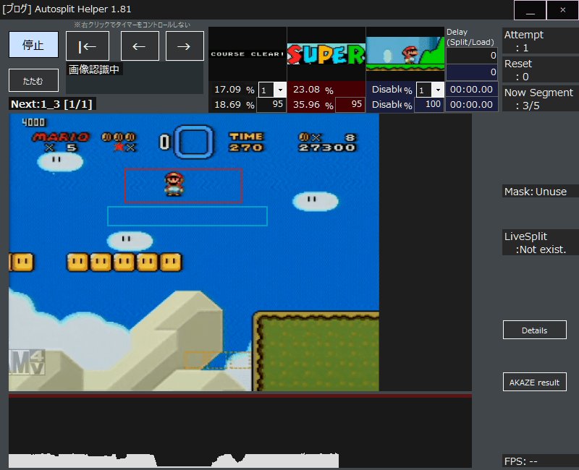The height and width of the screenshot is (470, 579).
Task: Minimize the Autosplit Helper window
Action: click(531, 10)
